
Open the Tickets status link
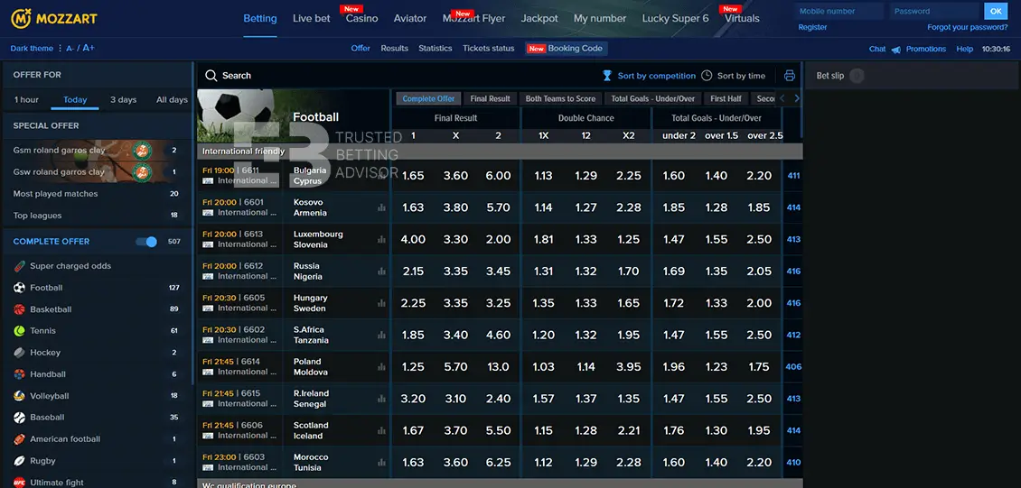tap(488, 49)
